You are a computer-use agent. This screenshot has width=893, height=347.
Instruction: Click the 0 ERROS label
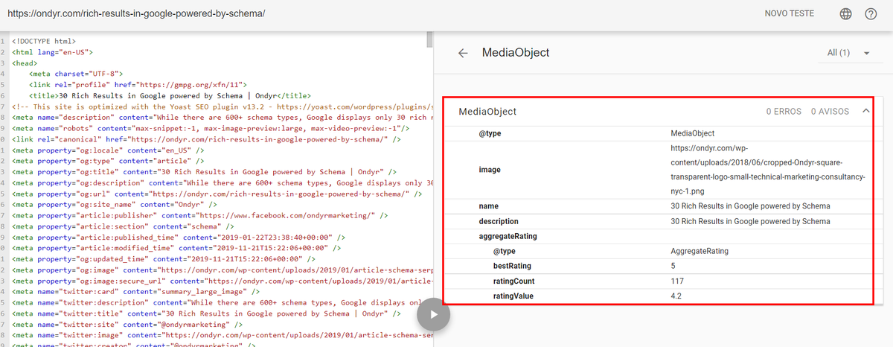point(784,111)
